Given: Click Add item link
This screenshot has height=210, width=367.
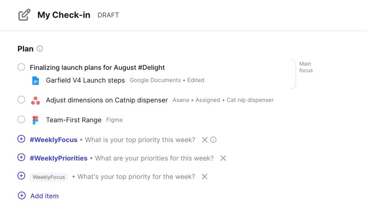Looking at the screenshot, I should click(44, 196).
